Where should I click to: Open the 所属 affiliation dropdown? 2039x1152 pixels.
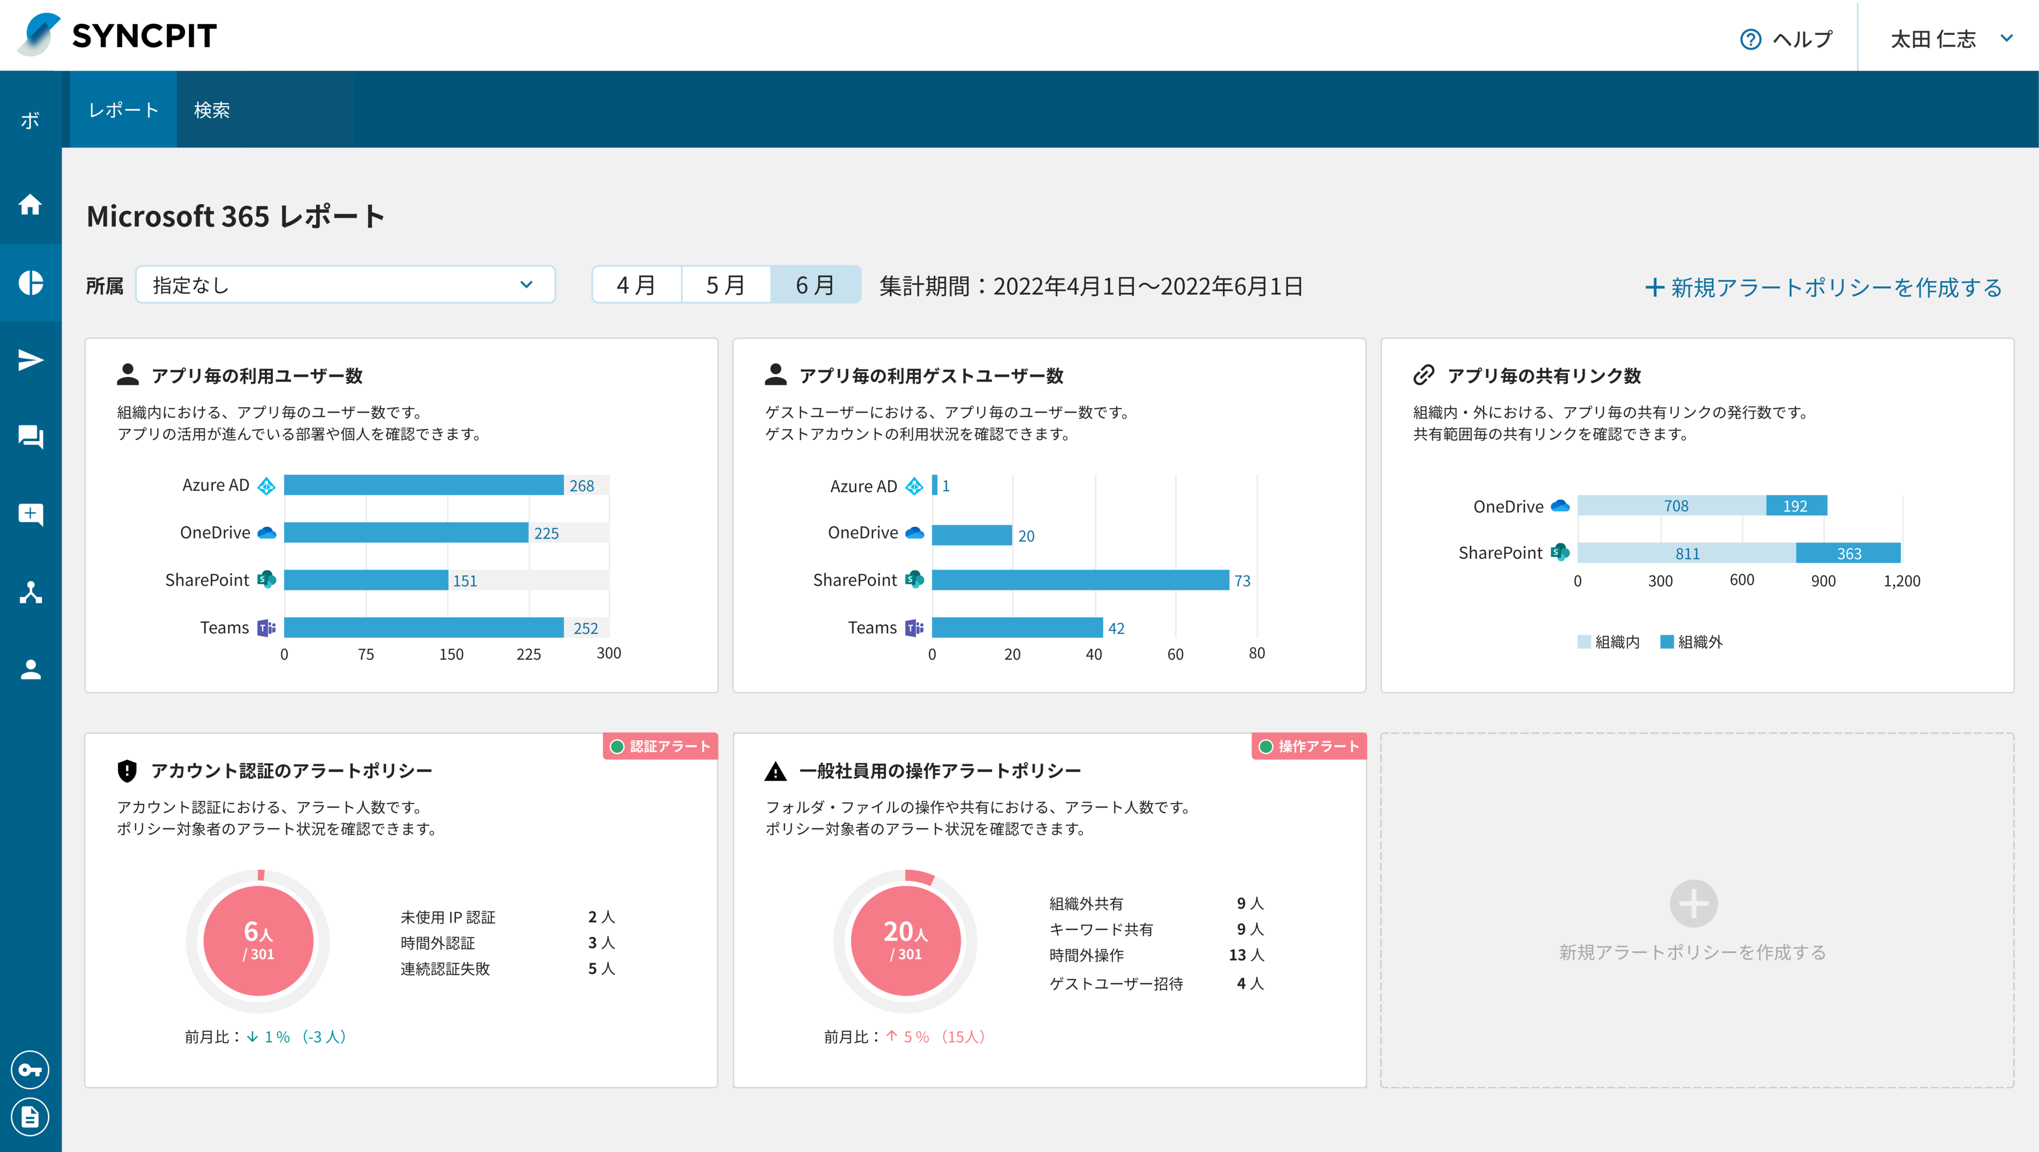(x=346, y=285)
